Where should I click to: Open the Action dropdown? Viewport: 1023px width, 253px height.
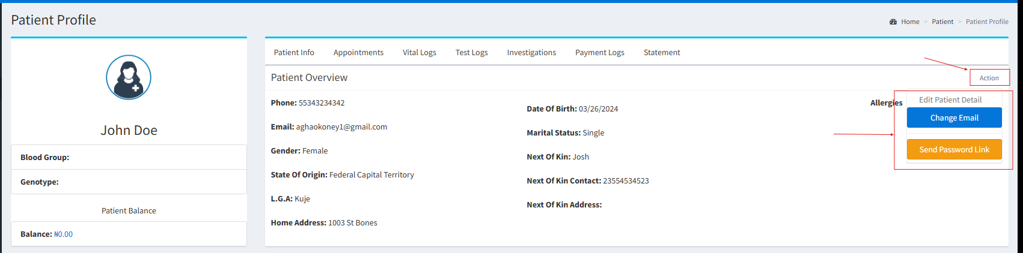pos(989,78)
